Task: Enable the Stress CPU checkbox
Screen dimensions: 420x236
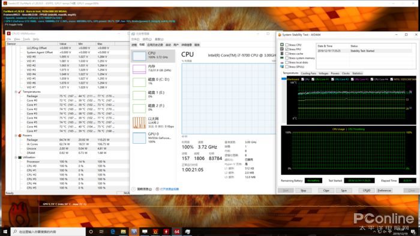Action: coord(287,45)
